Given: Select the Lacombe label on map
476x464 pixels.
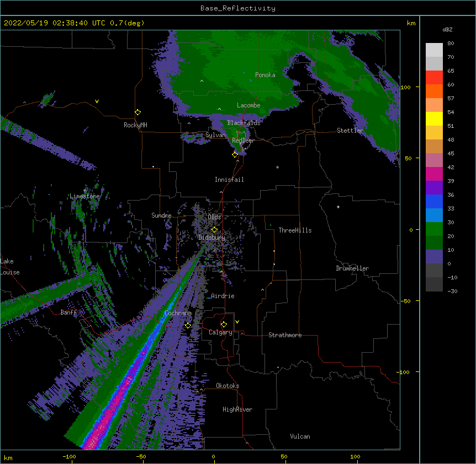Looking at the screenshot, I should (248, 105).
